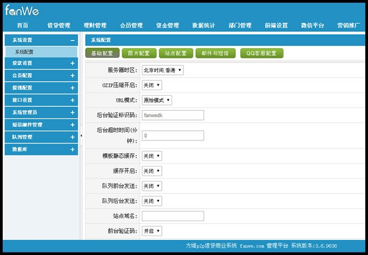Click the fanwe.com footer text
Image resolution: width=368 pixels, height=255 pixels.
click(x=252, y=246)
